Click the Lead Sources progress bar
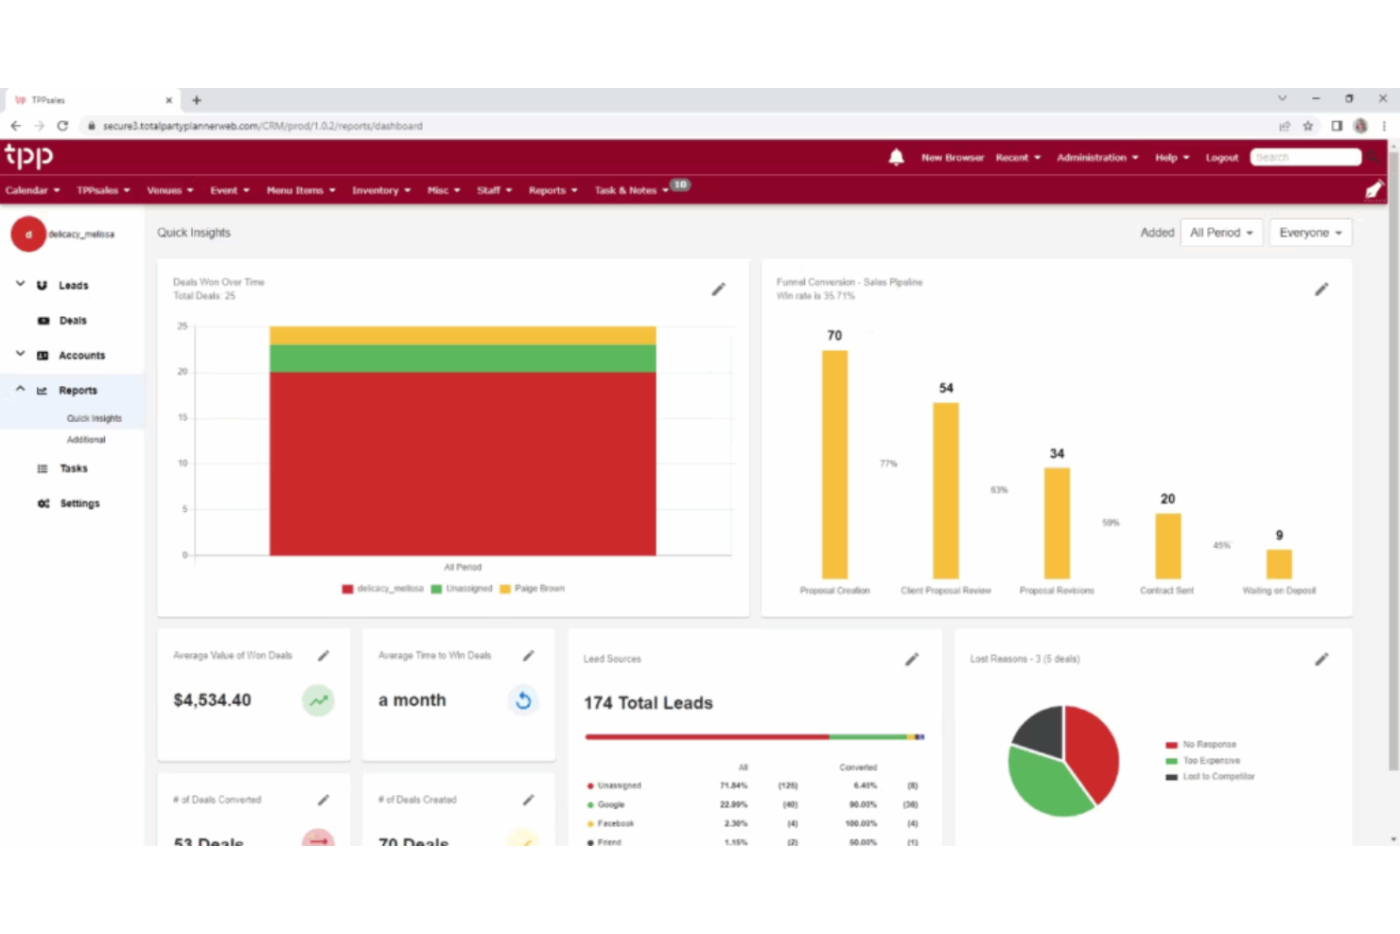The height and width of the screenshot is (934, 1400). pyautogui.click(x=754, y=736)
